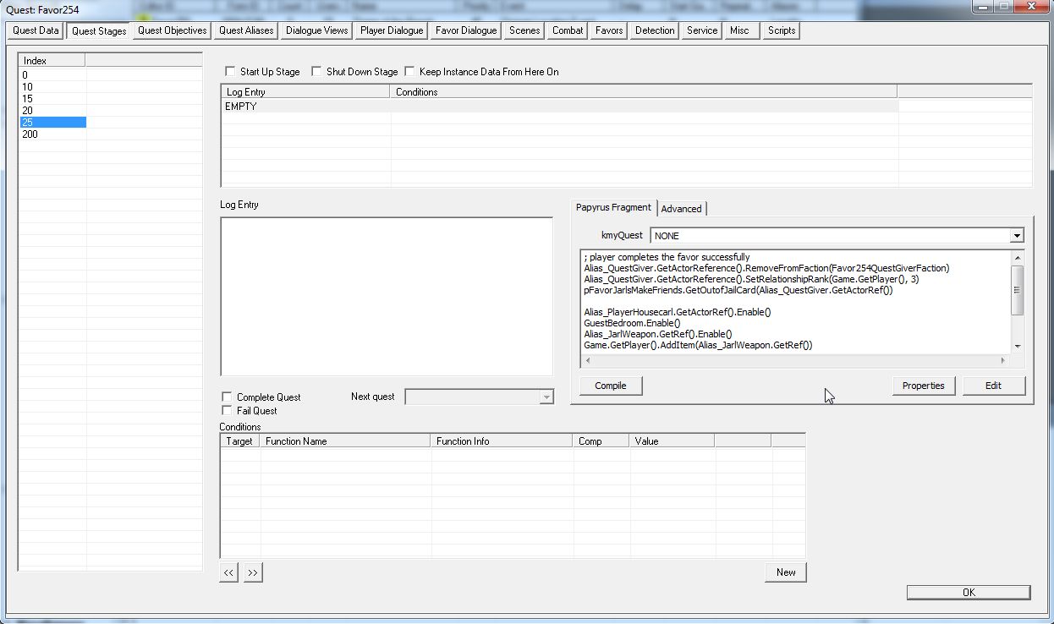The height and width of the screenshot is (624, 1054).
Task: Click the Conditions column header in log table
Action: tap(644, 92)
